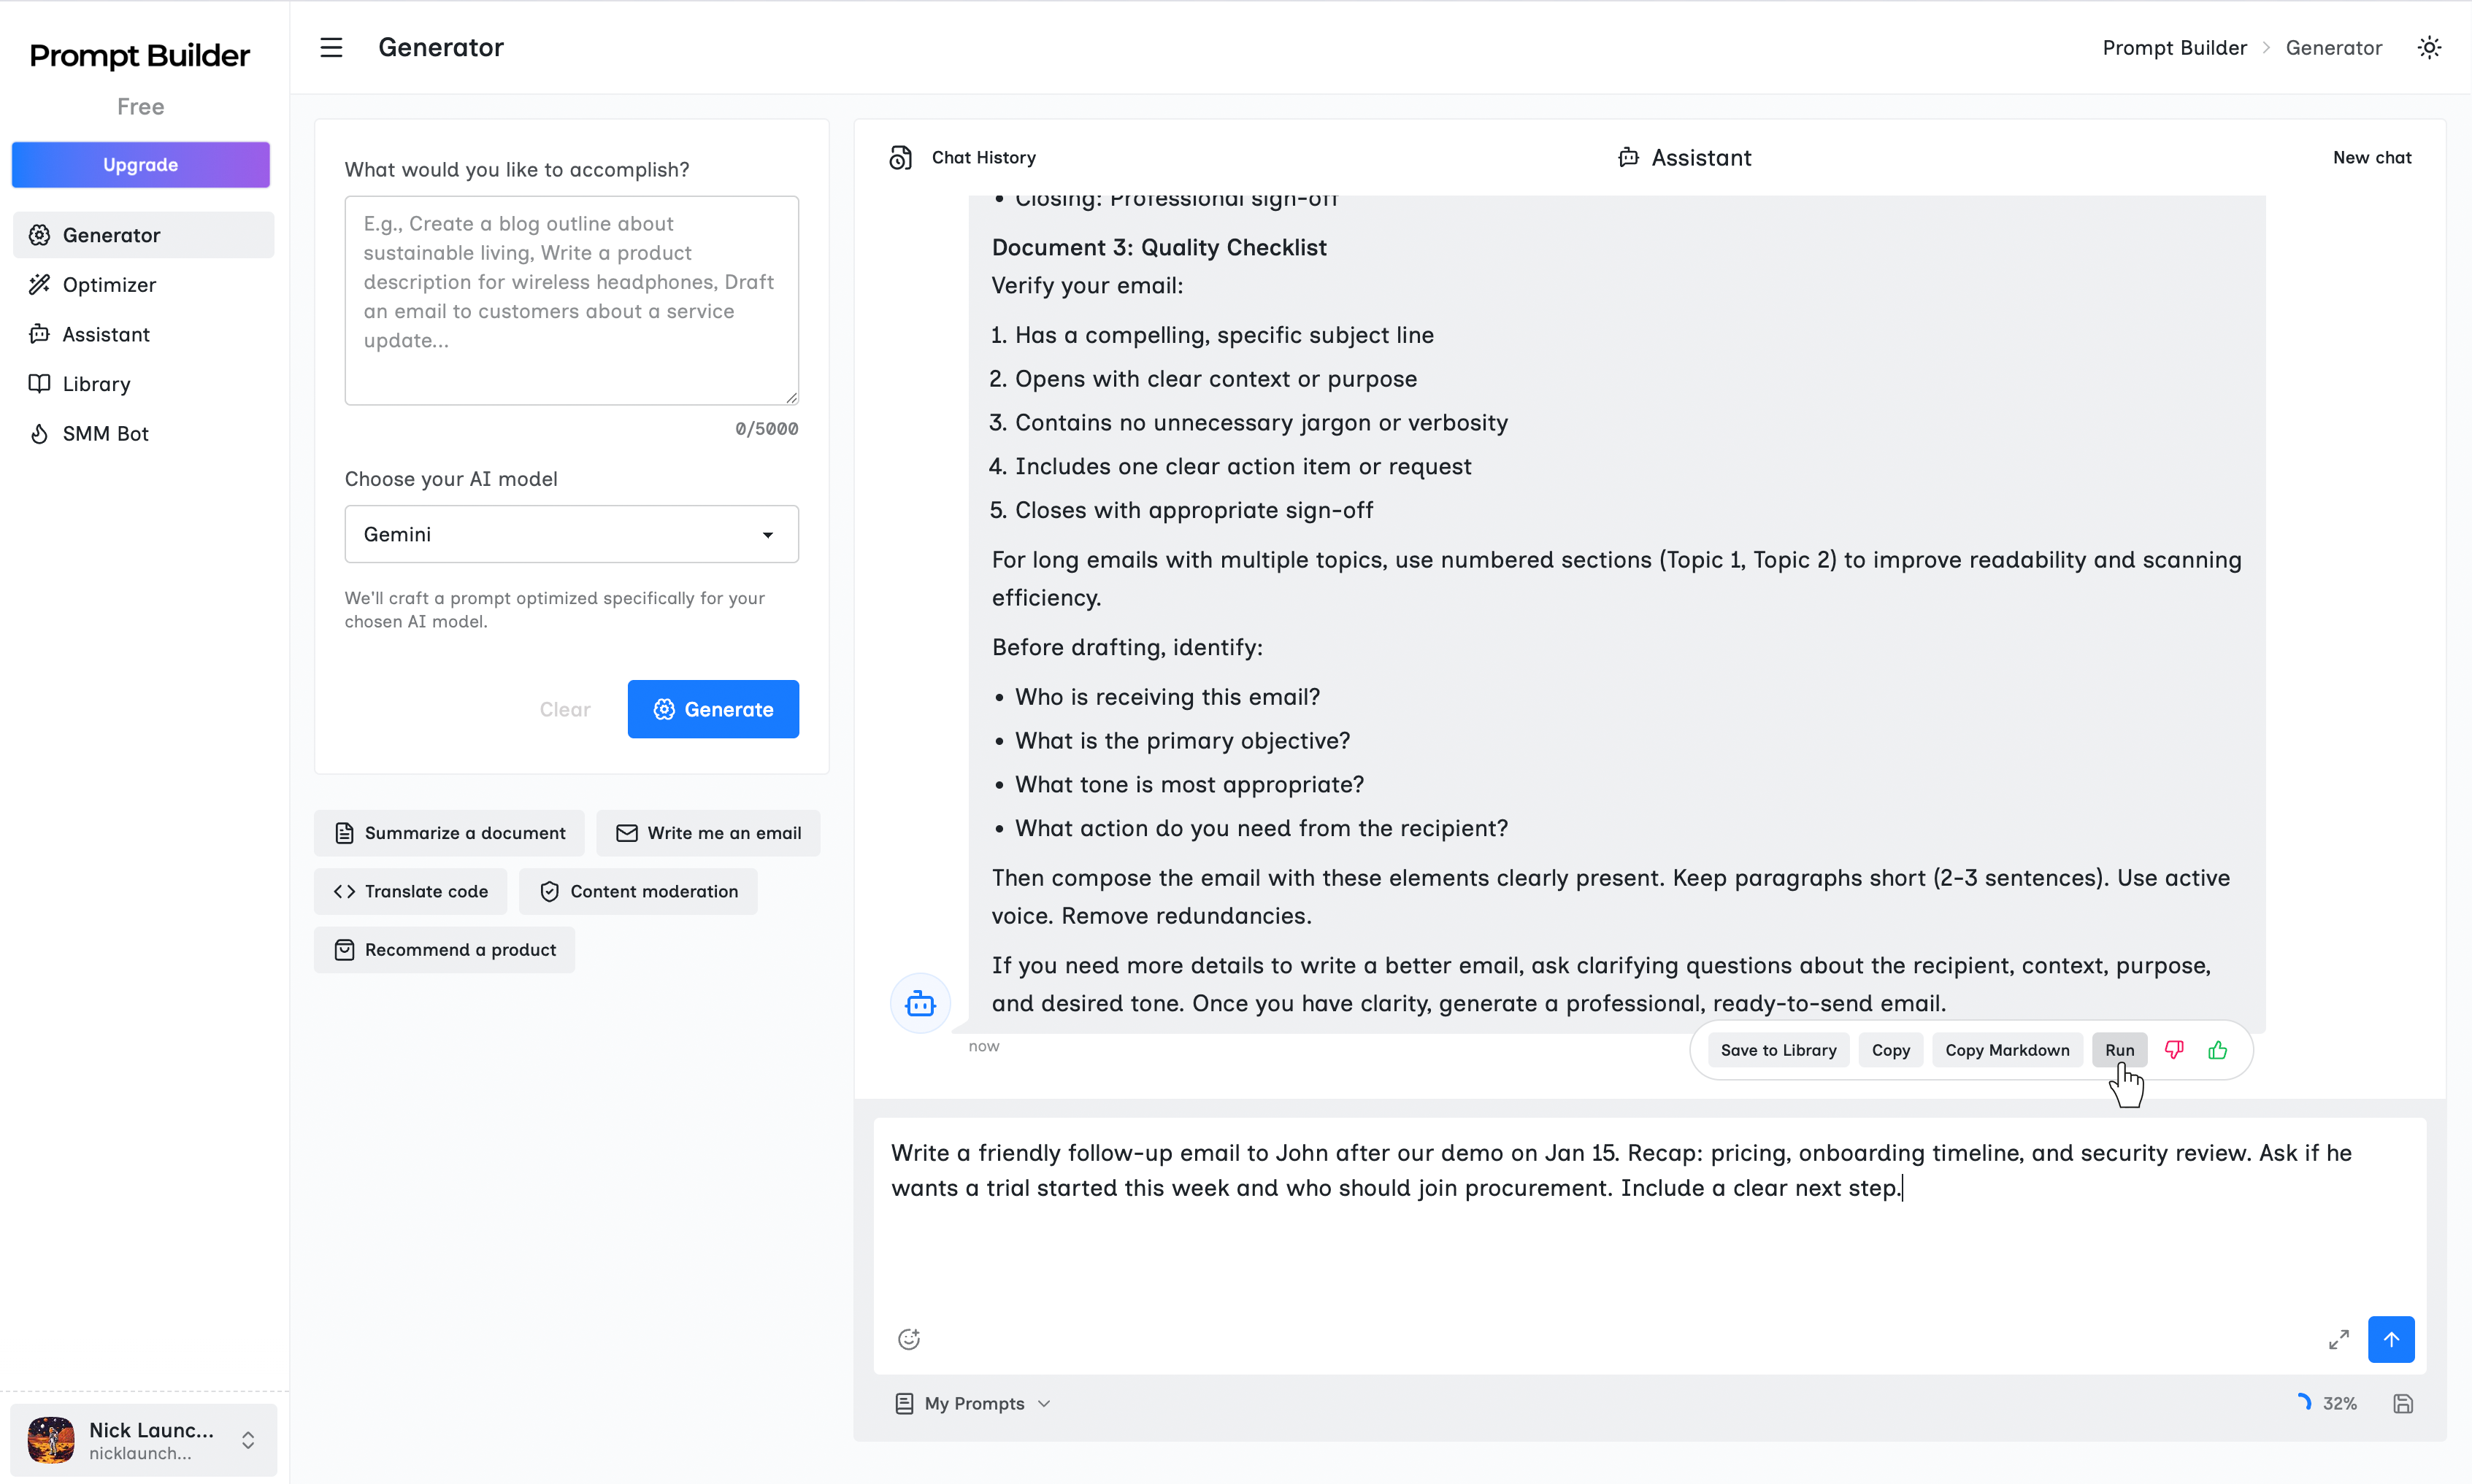Viewport: 2472px width, 1484px height.
Task: Expand the Nick Launch account options
Action: click(x=248, y=1440)
